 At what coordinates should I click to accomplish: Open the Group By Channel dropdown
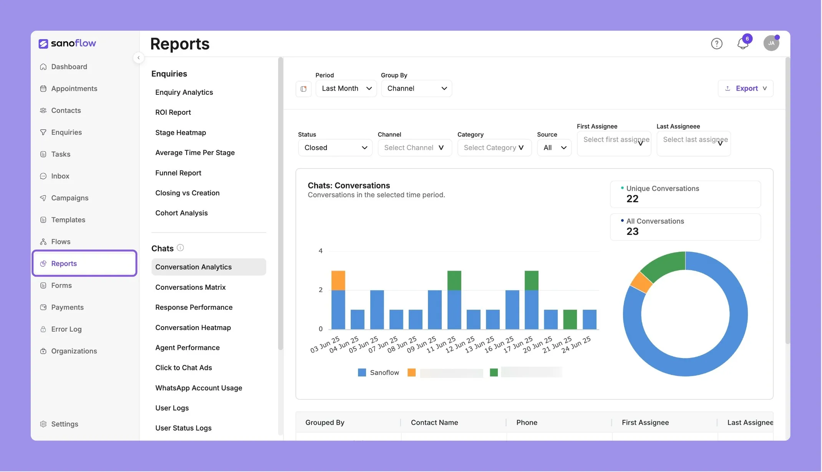(416, 89)
